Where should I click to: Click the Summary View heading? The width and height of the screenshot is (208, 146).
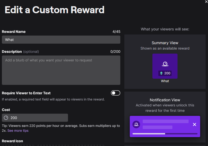pyautogui.click(x=165, y=43)
